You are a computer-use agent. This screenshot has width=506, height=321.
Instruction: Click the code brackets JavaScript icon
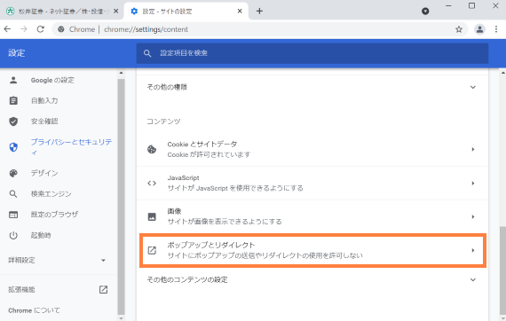pyautogui.click(x=152, y=183)
